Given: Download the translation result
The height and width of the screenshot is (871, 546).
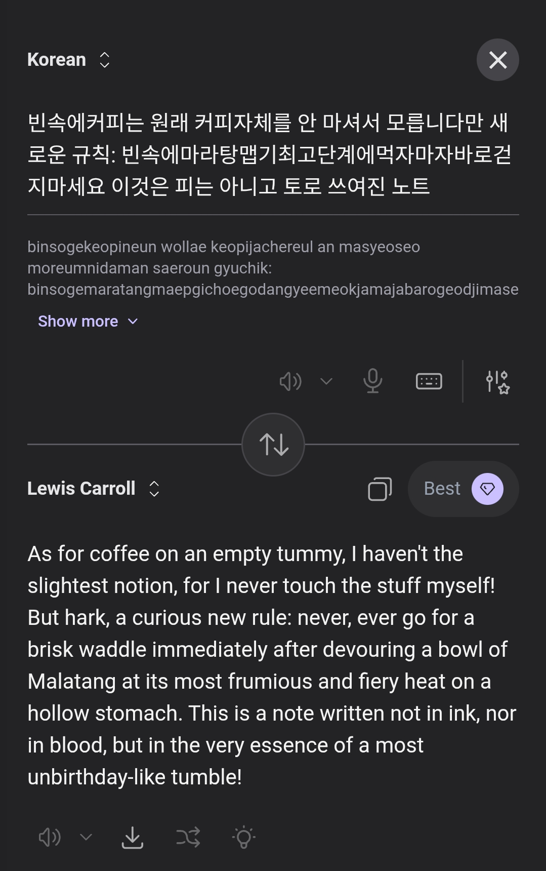Looking at the screenshot, I should point(133,837).
